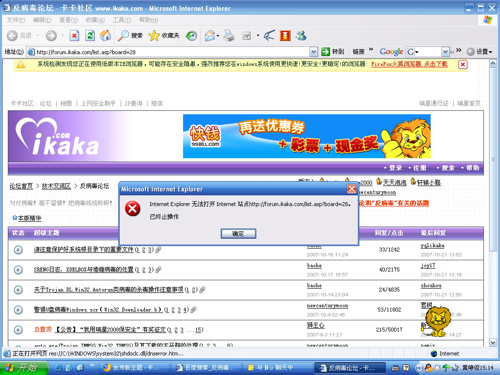Click the Refresh page icon

pyautogui.click(x=90, y=35)
